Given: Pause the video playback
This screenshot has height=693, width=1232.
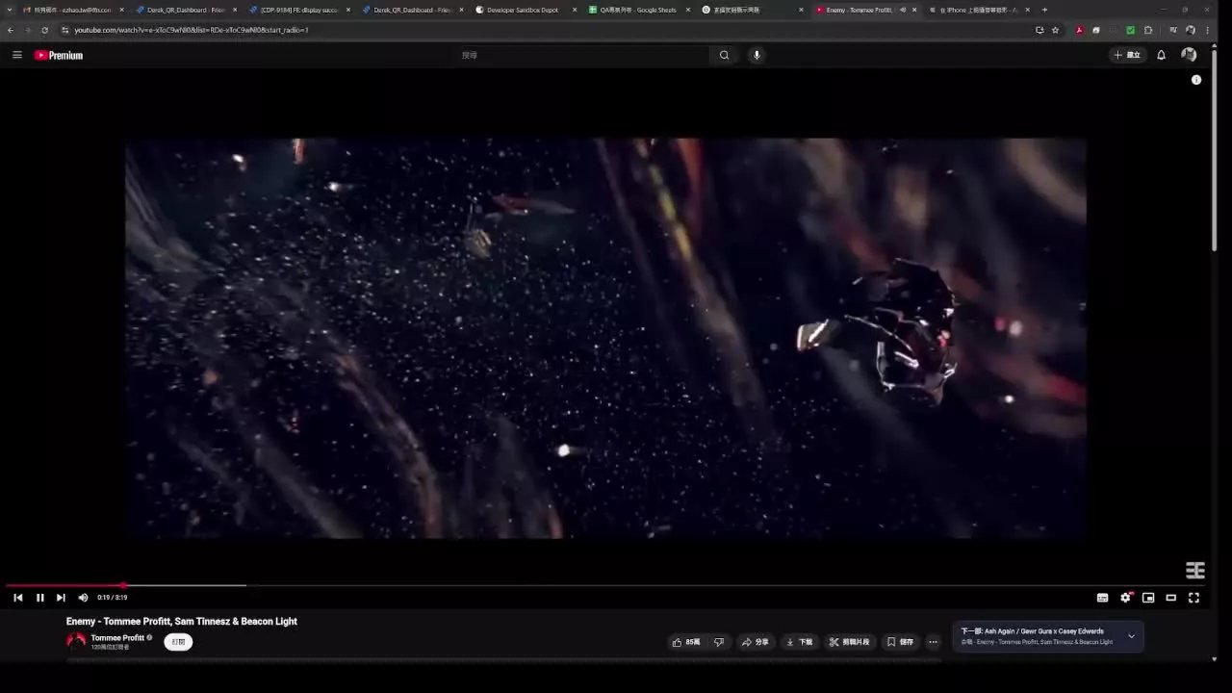Looking at the screenshot, I should [39, 598].
